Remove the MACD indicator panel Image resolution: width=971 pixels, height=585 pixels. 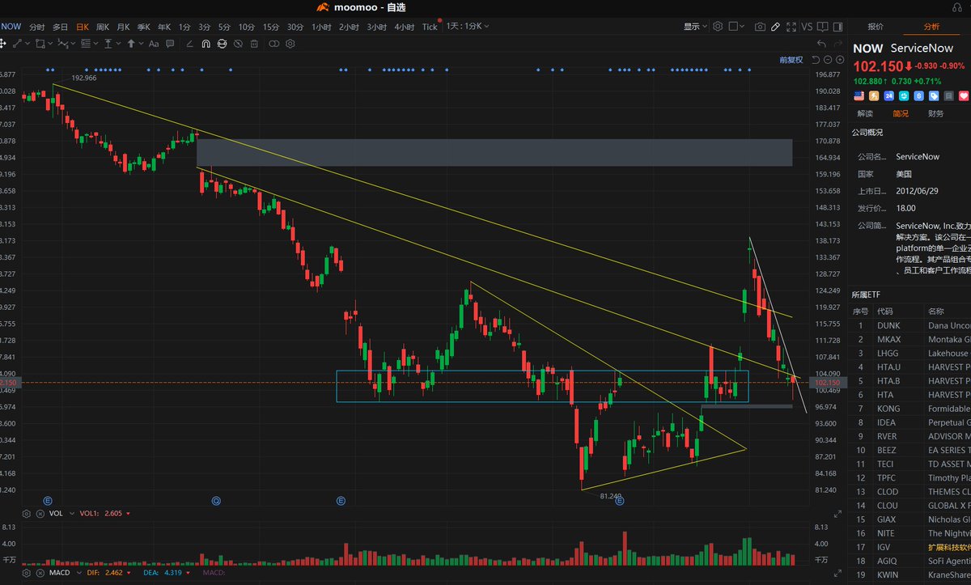pyautogui.click(x=40, y=572)
